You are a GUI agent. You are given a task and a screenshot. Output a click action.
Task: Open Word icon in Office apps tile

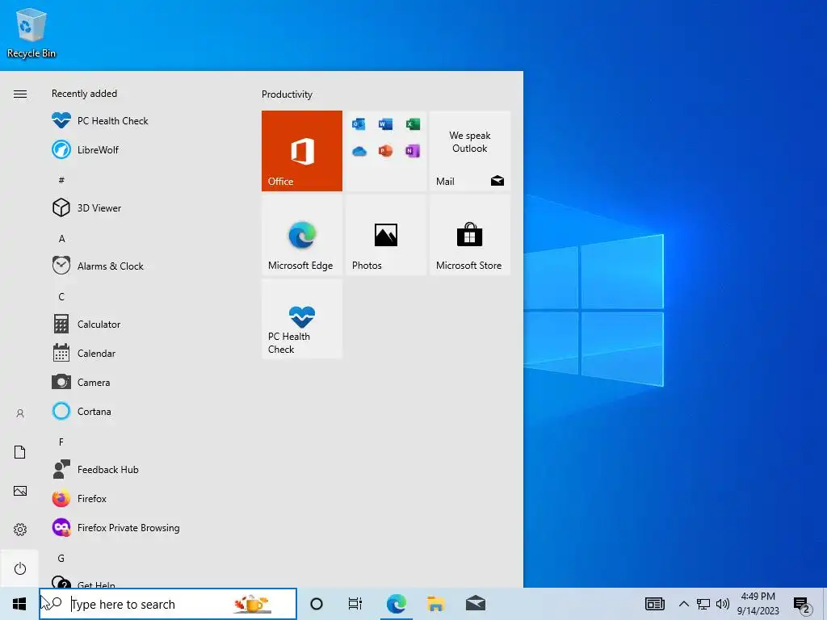click(385, 124)
